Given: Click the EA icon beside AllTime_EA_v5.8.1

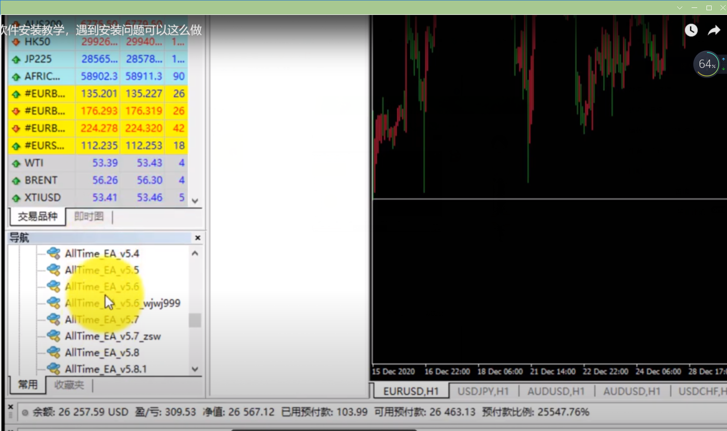Looking at the screenshot, I should click(54, 369).
